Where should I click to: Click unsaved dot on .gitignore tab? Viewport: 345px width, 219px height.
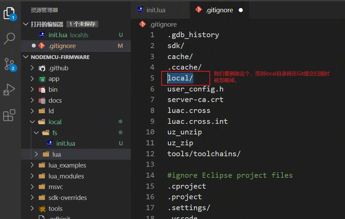241,10
